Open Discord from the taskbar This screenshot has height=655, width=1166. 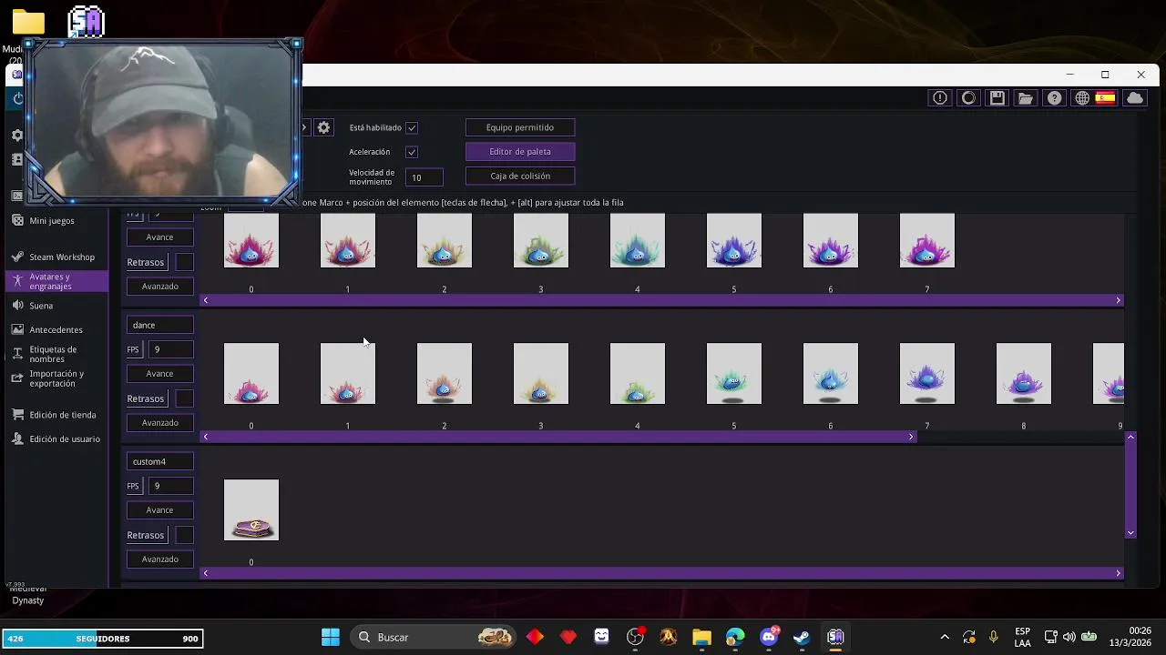coord(769,637)
